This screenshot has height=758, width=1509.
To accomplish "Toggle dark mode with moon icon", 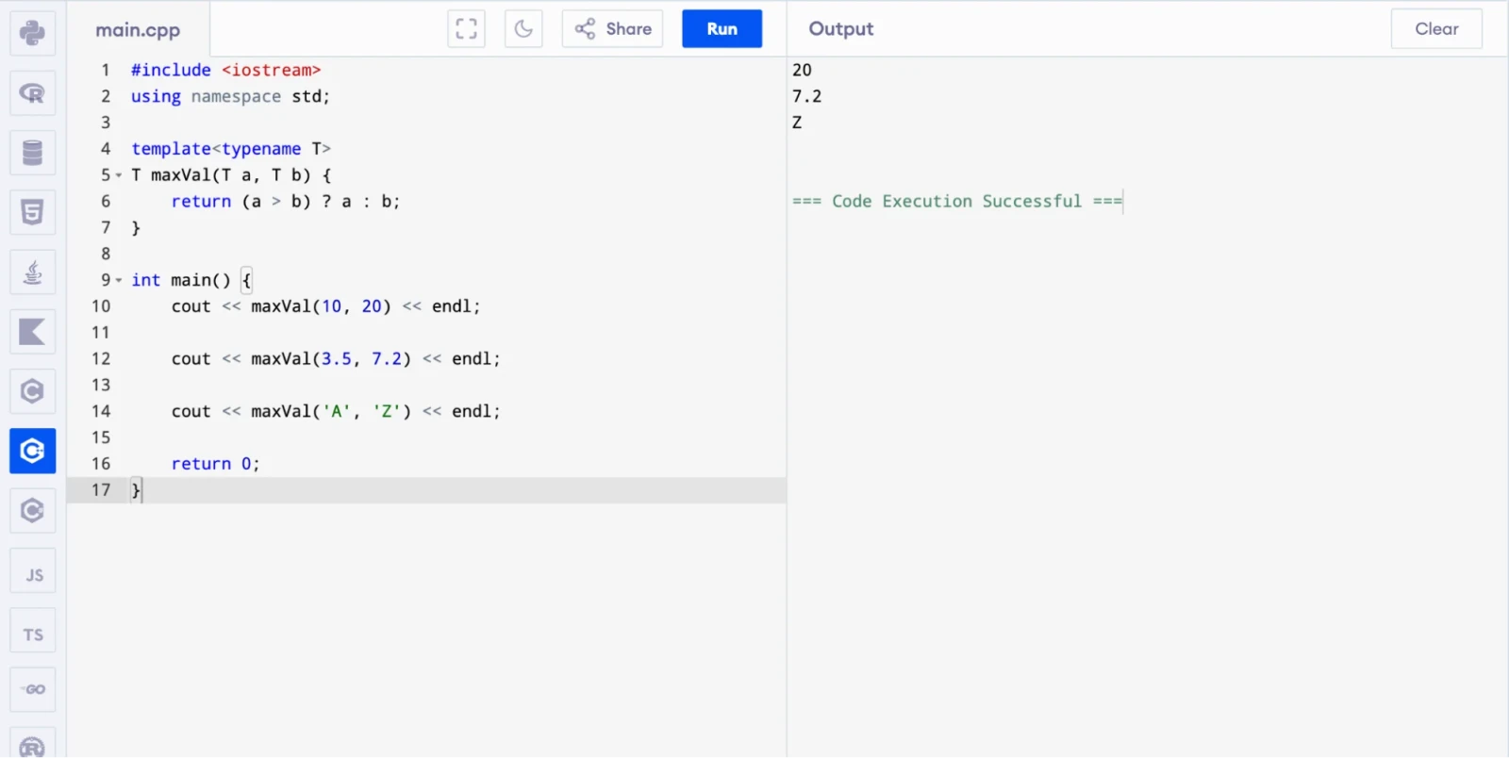I will [523, 28].
